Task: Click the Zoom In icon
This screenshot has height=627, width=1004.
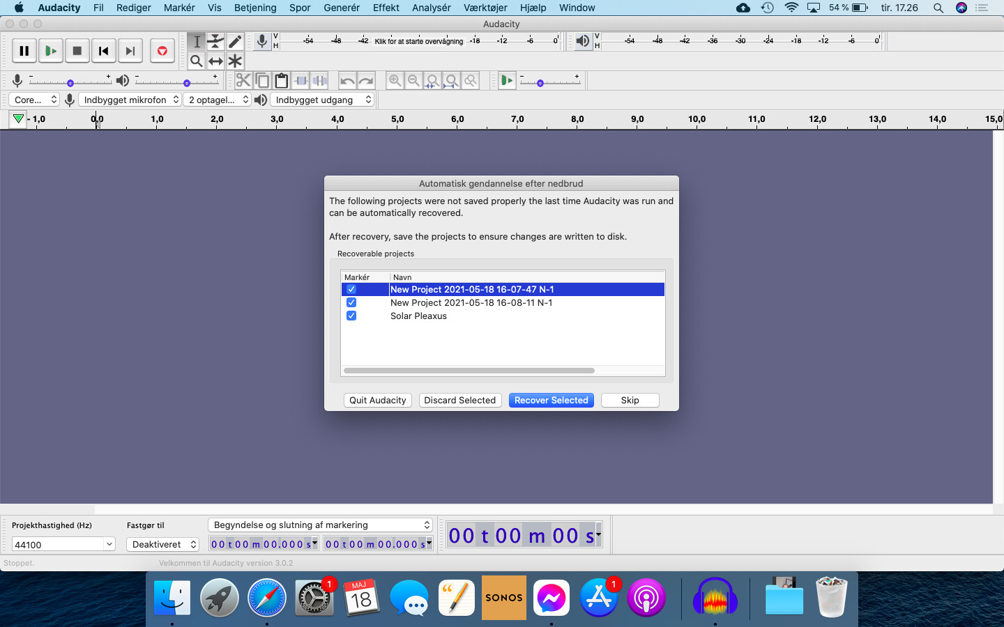Action: tap(395, 81)
